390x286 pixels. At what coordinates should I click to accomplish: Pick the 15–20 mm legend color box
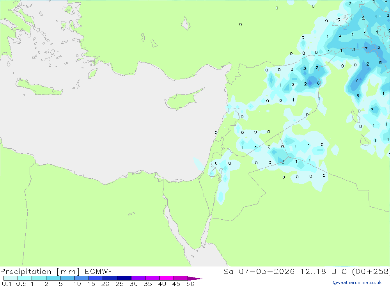96,278
